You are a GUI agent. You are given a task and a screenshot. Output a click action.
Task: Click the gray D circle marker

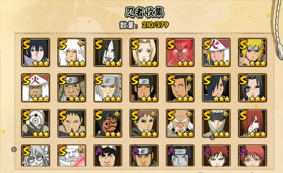pos(14,149)
